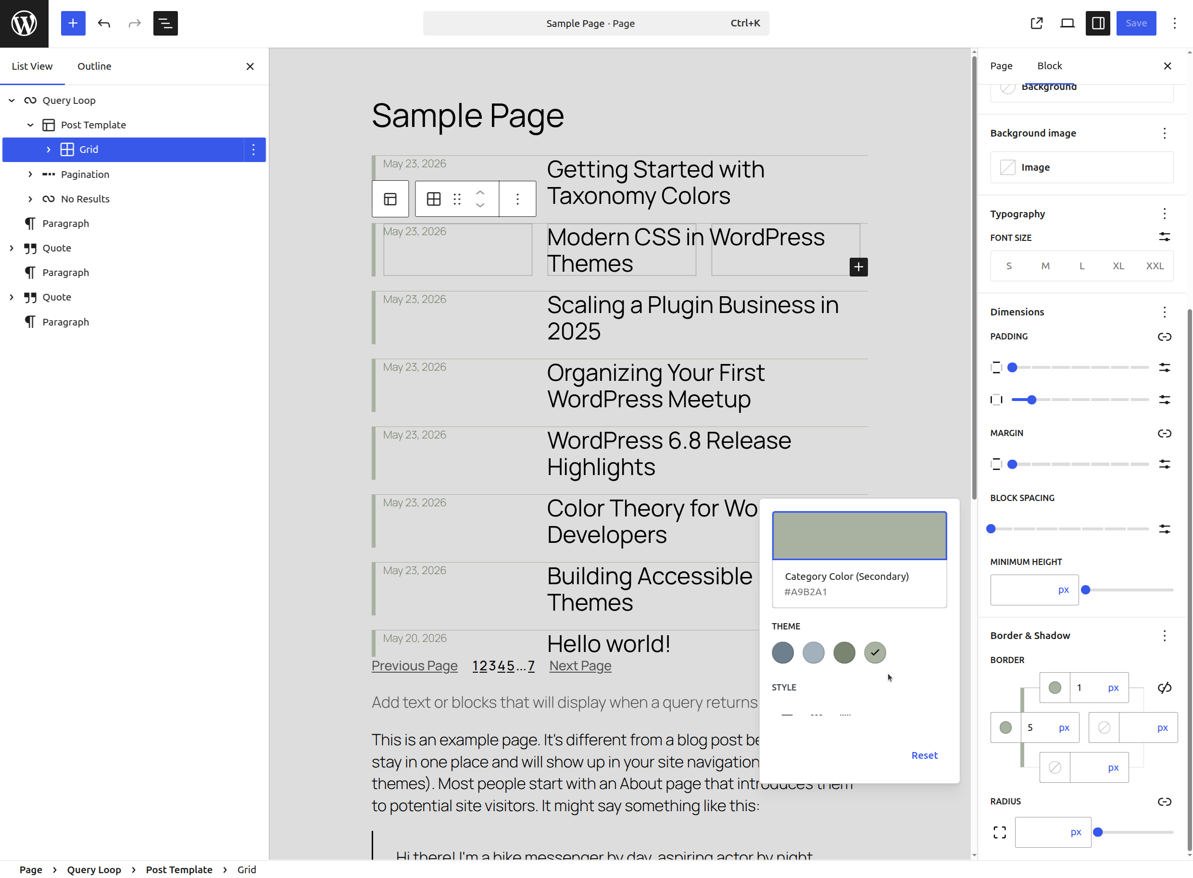Viewport: 1193px width, 878px height.
Task: Open block toolbar Options menu
Action: pos(517,199)
